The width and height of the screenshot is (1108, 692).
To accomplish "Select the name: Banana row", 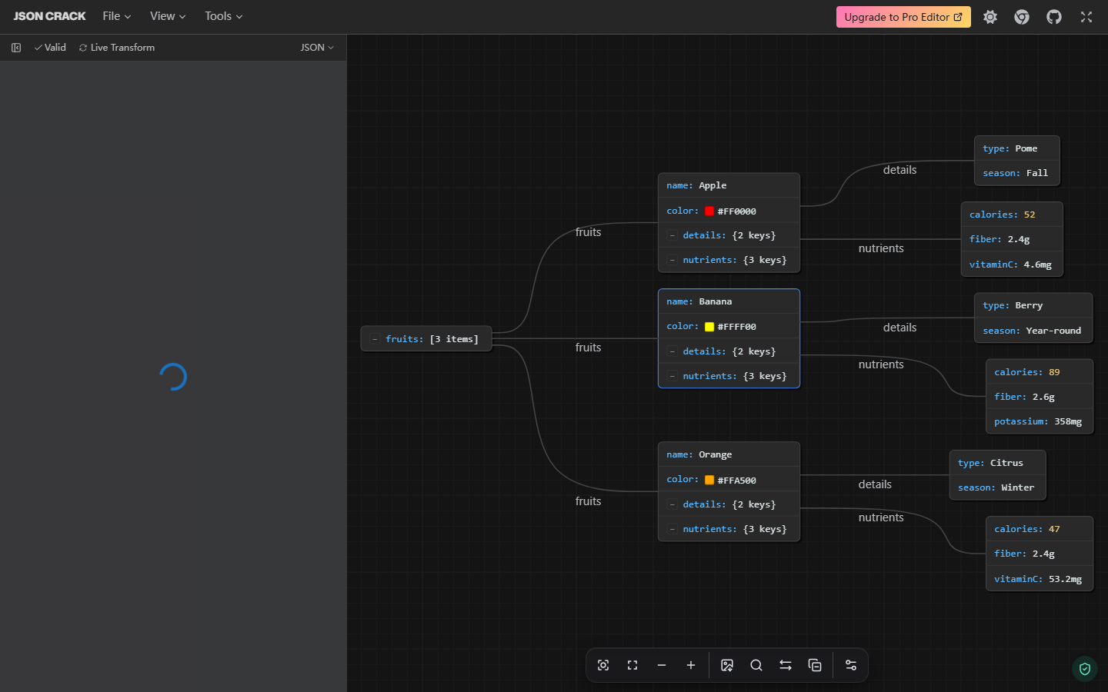I will pyautogui.click(x=729, y=301).
